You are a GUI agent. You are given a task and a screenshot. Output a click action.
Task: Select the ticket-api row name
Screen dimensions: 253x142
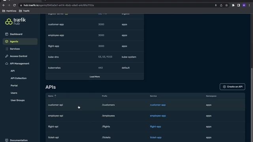(x=53, y=137)
